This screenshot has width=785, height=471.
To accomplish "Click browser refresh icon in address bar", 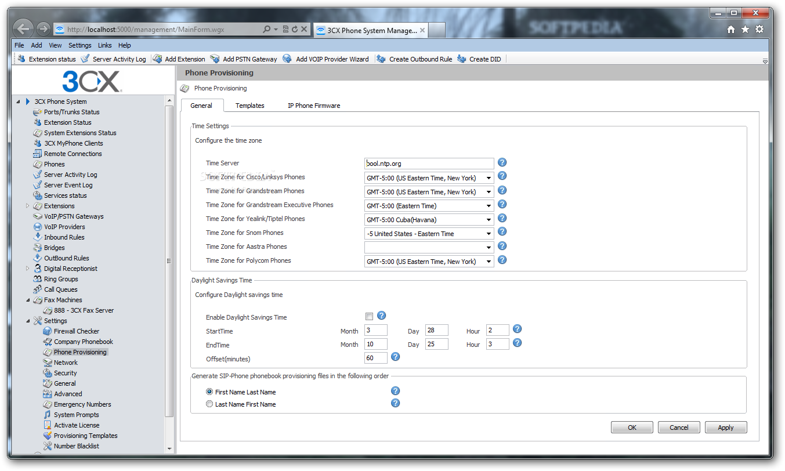I will coord(295,29).
